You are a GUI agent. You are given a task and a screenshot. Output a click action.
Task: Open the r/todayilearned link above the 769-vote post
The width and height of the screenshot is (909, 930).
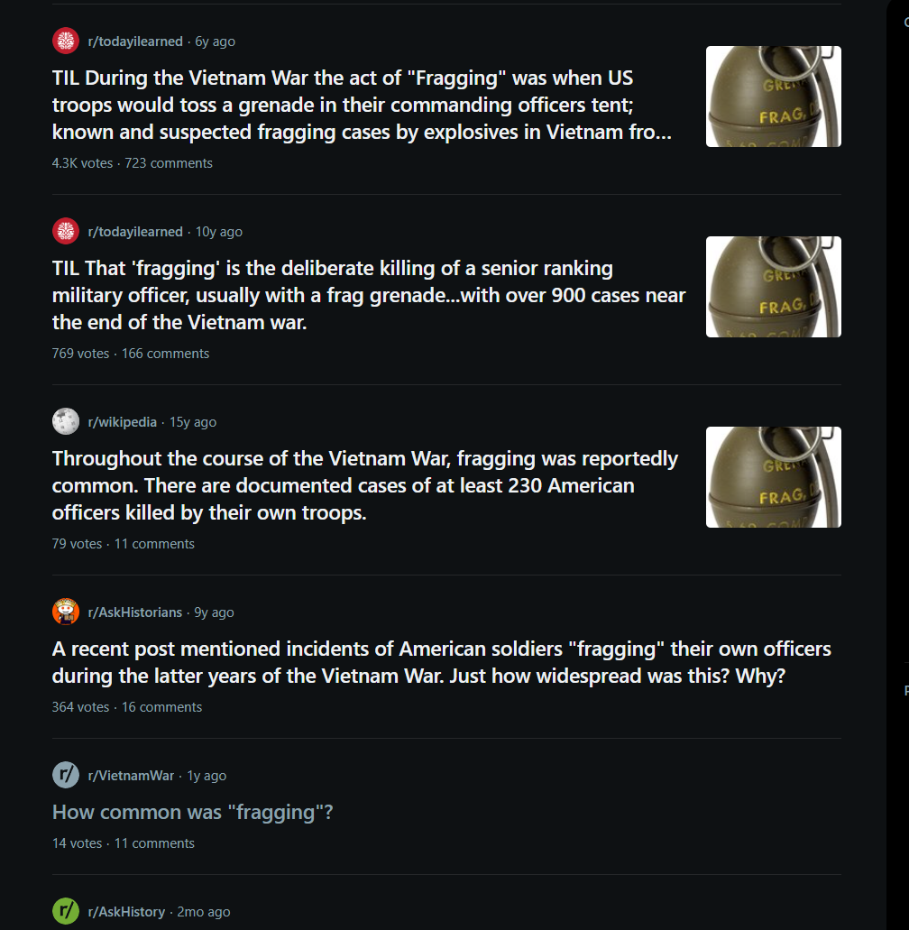(135, 232)
